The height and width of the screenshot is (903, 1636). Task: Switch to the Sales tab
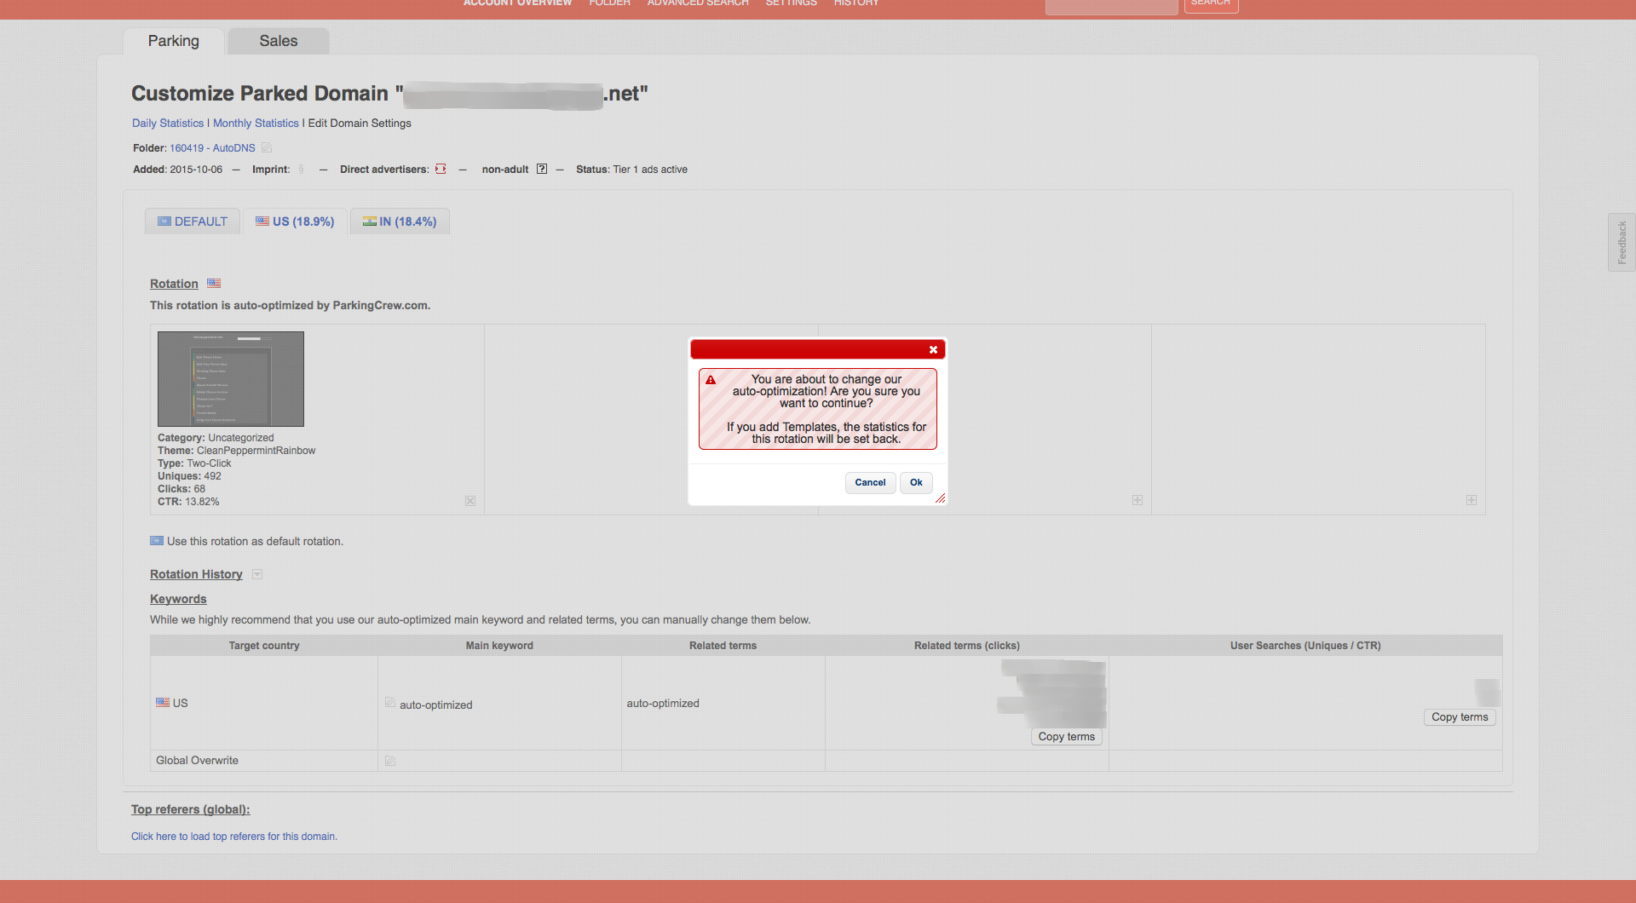pos(278,41)
